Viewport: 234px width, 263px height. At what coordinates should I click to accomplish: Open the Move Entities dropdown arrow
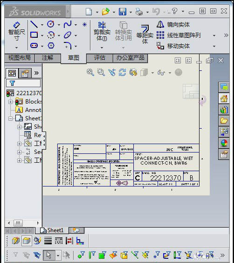(x=214, y=46)
